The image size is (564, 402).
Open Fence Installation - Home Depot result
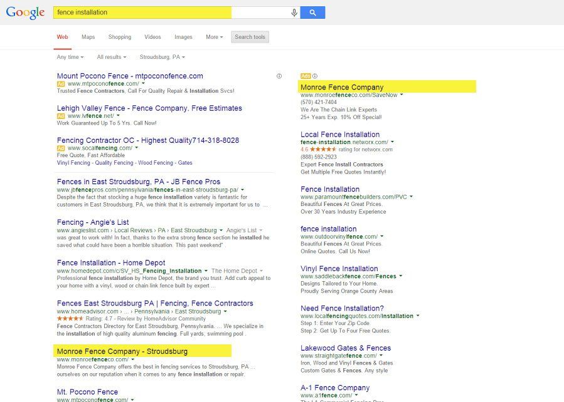(x=111, y=263)
